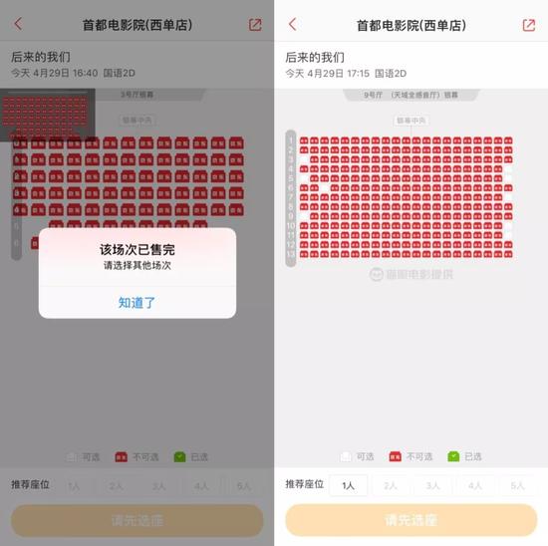The height and width of the screenshot is (546, 548).
Task: Choose 4人 recommended seat on right screen
Action: [x=475, y=485]
